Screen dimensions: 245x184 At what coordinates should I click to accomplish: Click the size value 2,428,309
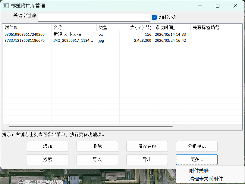pos(143,41)
